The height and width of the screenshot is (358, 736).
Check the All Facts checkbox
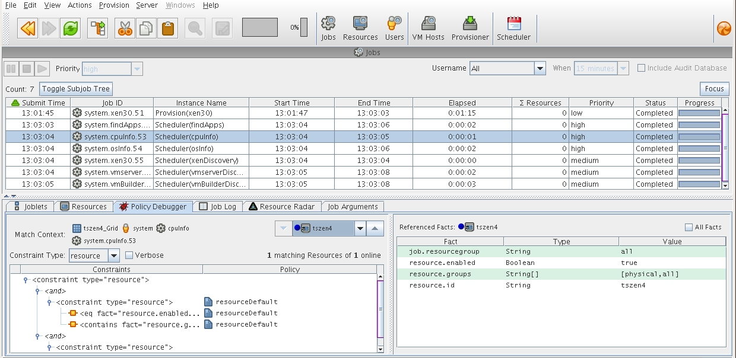[x=689, y=227]
